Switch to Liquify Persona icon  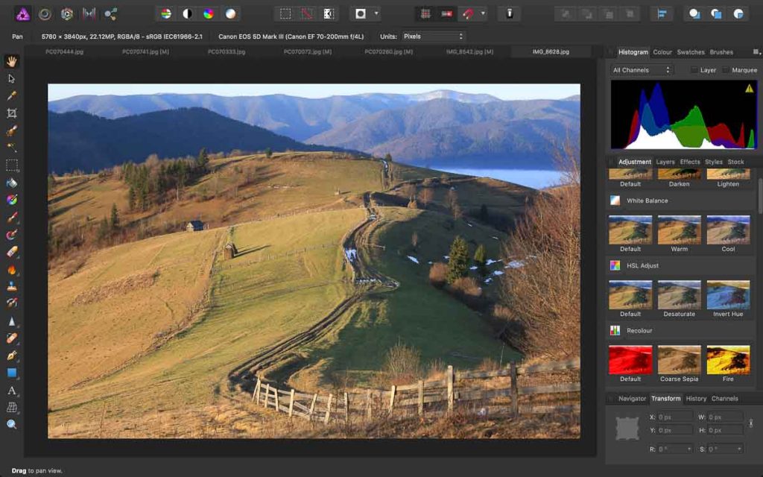click(45, 13)
